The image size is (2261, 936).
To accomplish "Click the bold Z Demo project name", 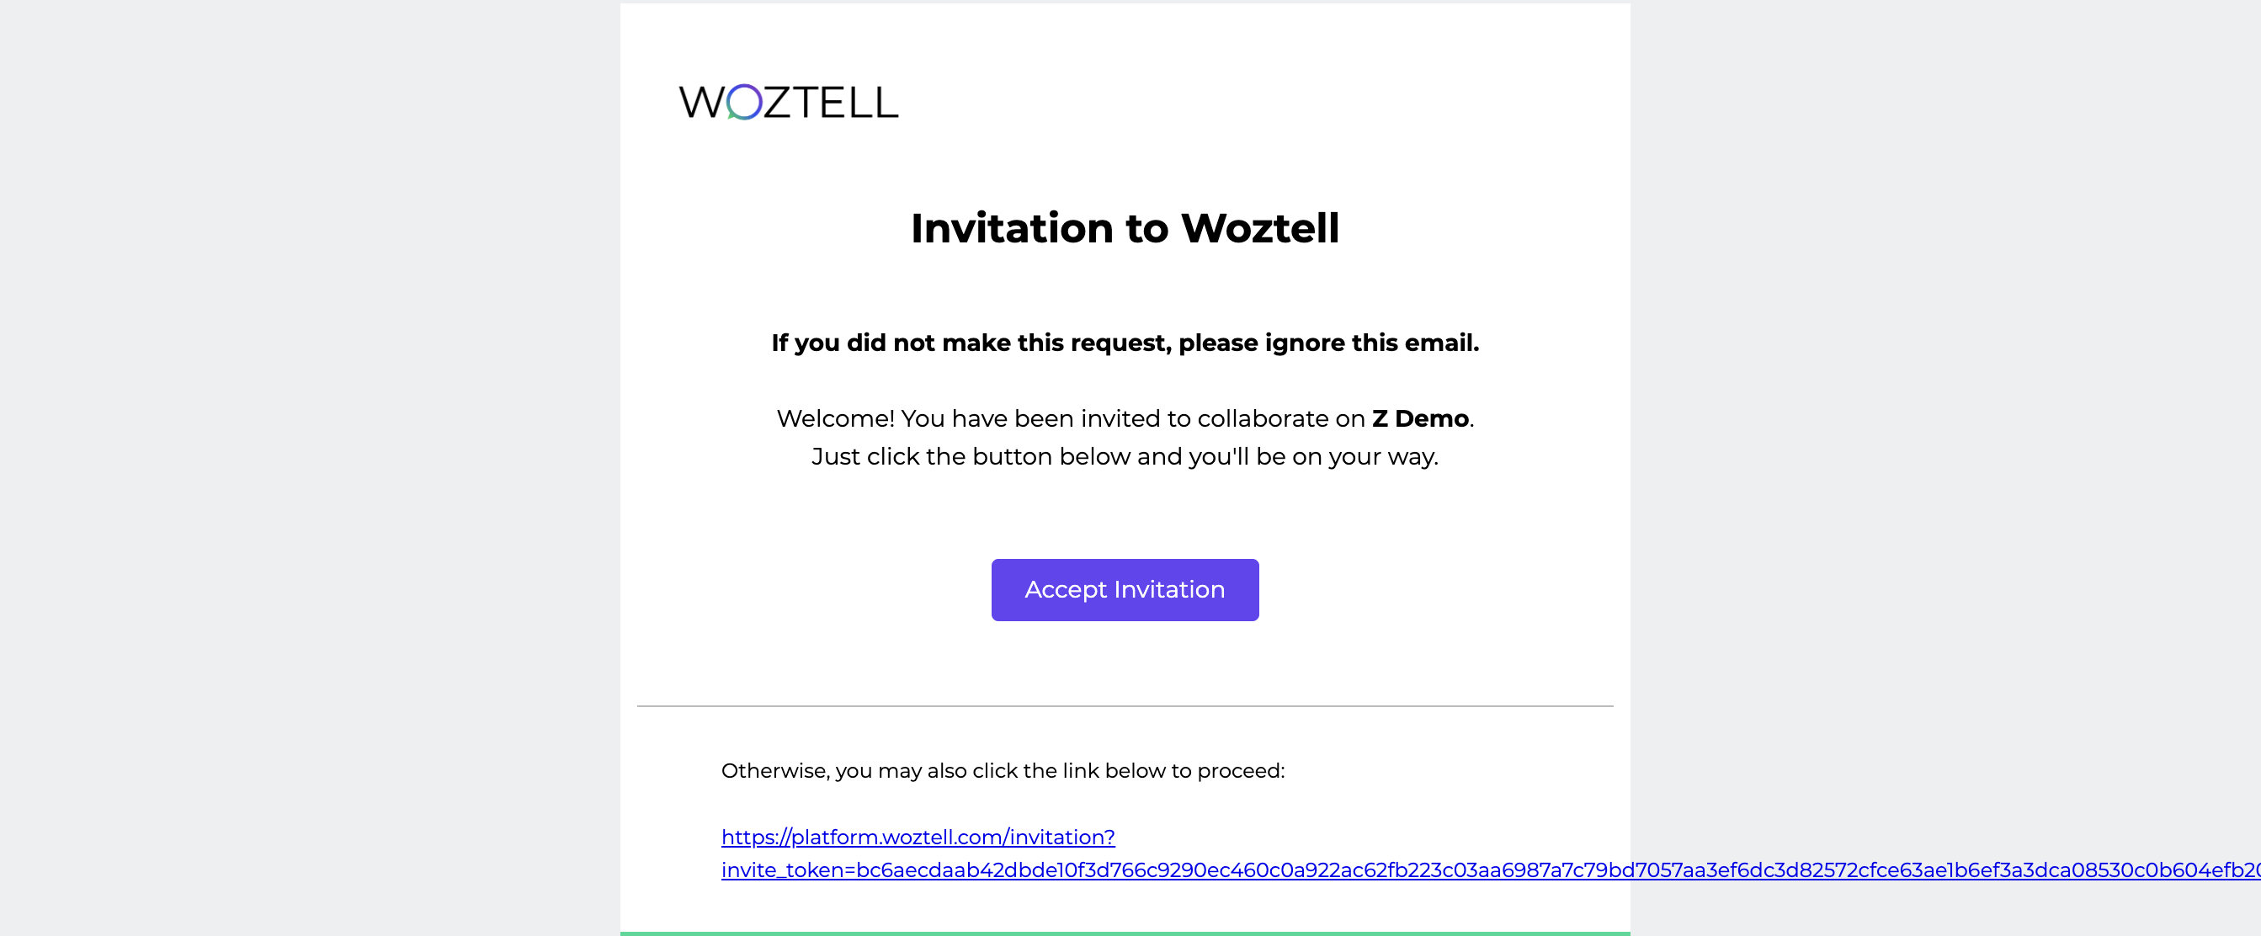I will click(1420, 418).
